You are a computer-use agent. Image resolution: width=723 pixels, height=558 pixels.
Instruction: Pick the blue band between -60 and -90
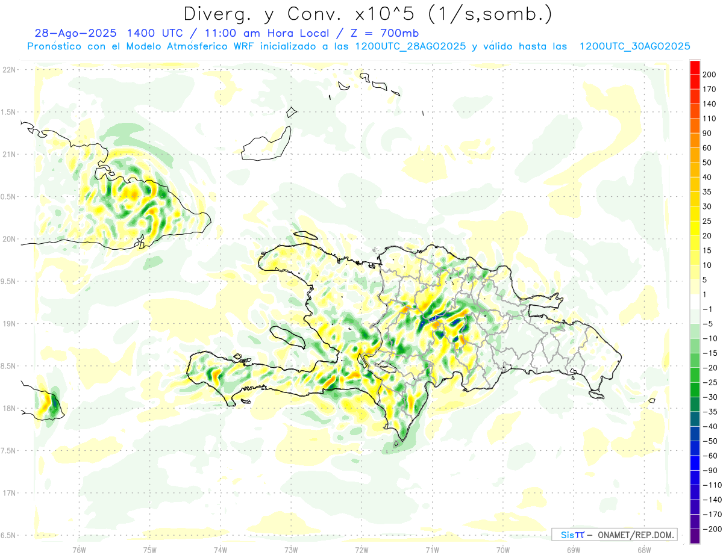point(695,463)
